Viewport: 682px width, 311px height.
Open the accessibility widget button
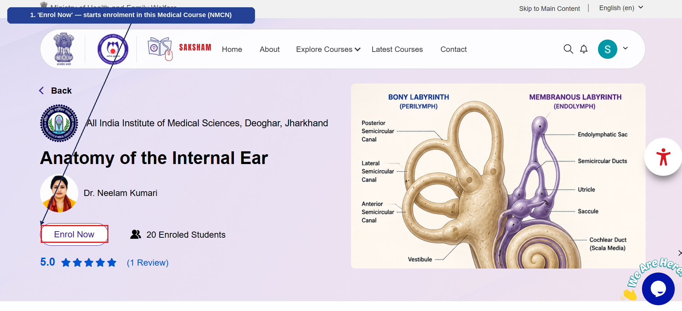663,157
